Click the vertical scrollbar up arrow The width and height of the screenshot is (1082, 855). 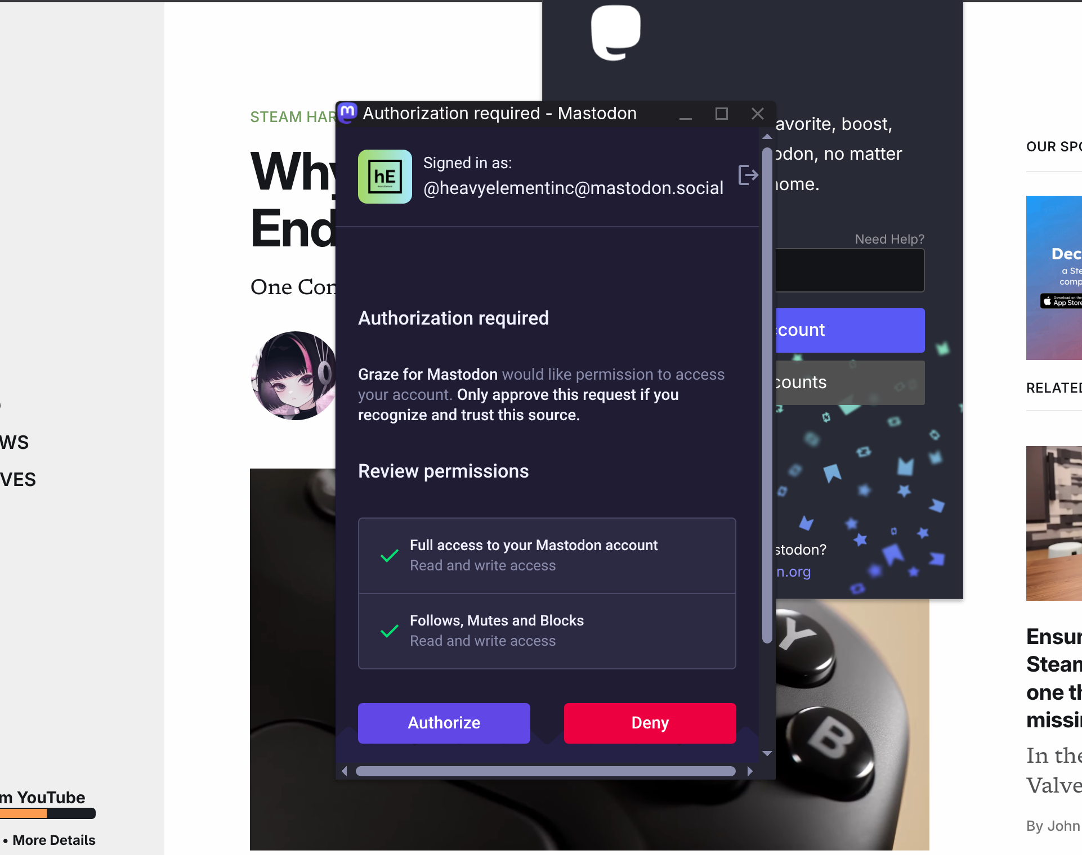(x=767, y=137)
